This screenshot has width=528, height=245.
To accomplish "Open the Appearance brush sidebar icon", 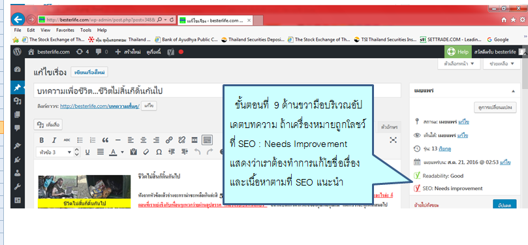I will [18, 146].
